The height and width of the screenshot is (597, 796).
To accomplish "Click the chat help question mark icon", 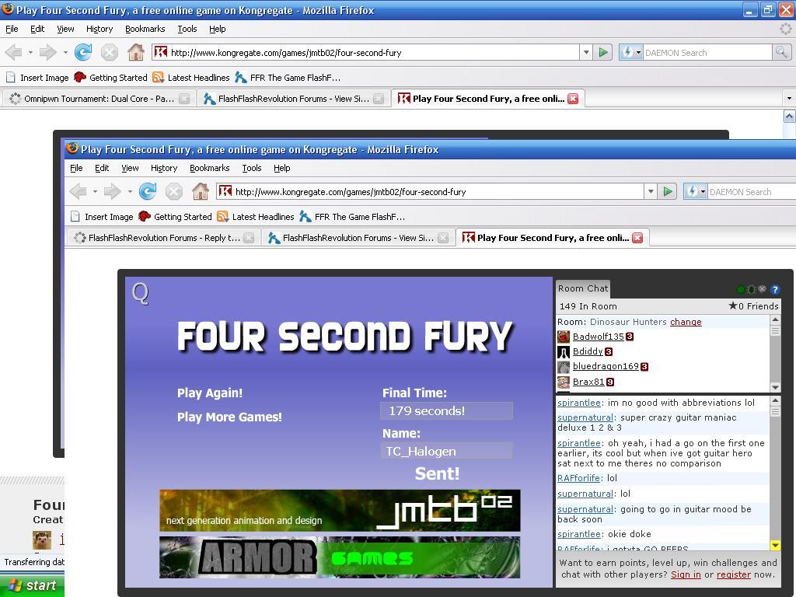I will [775, 289].
